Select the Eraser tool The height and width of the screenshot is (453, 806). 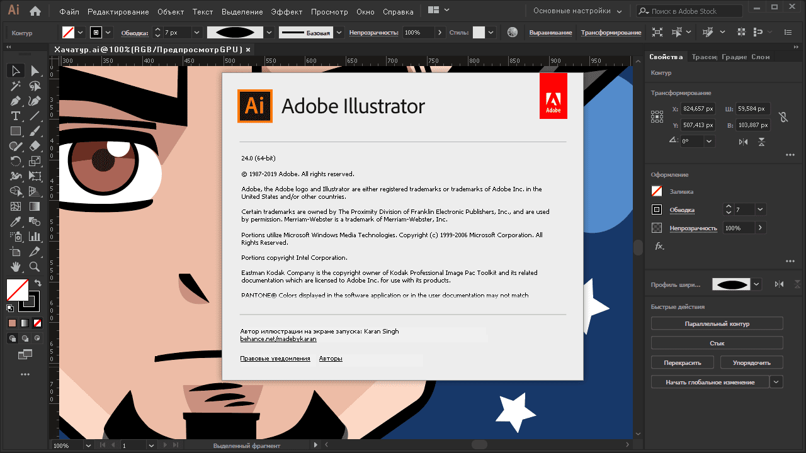point(35,147)
